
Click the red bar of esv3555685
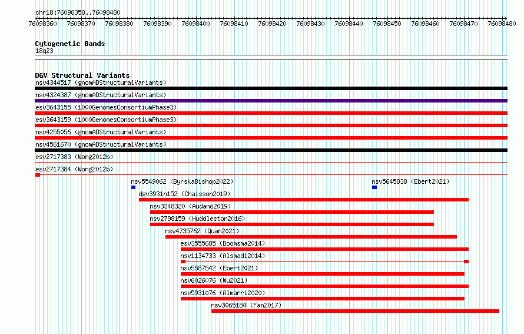pyautogui.click(x=324, y=249)
